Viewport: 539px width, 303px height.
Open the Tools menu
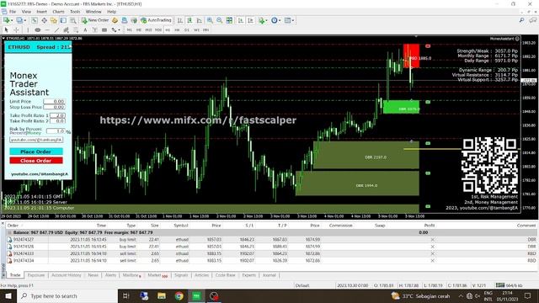[x=75, y=12]
